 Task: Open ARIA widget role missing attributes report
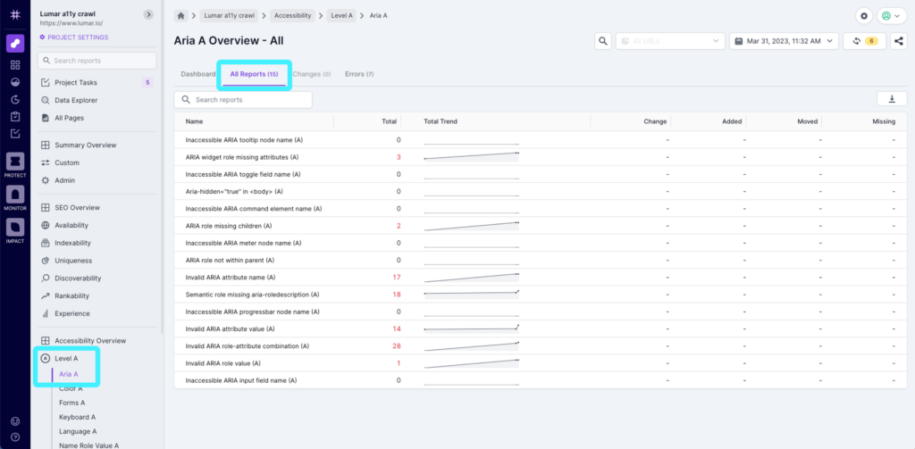click(x=241, y=157)
